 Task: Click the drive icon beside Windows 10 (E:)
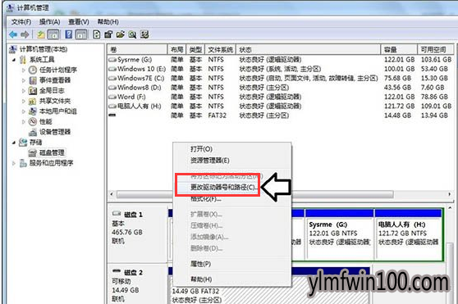(x=112, y=69)
